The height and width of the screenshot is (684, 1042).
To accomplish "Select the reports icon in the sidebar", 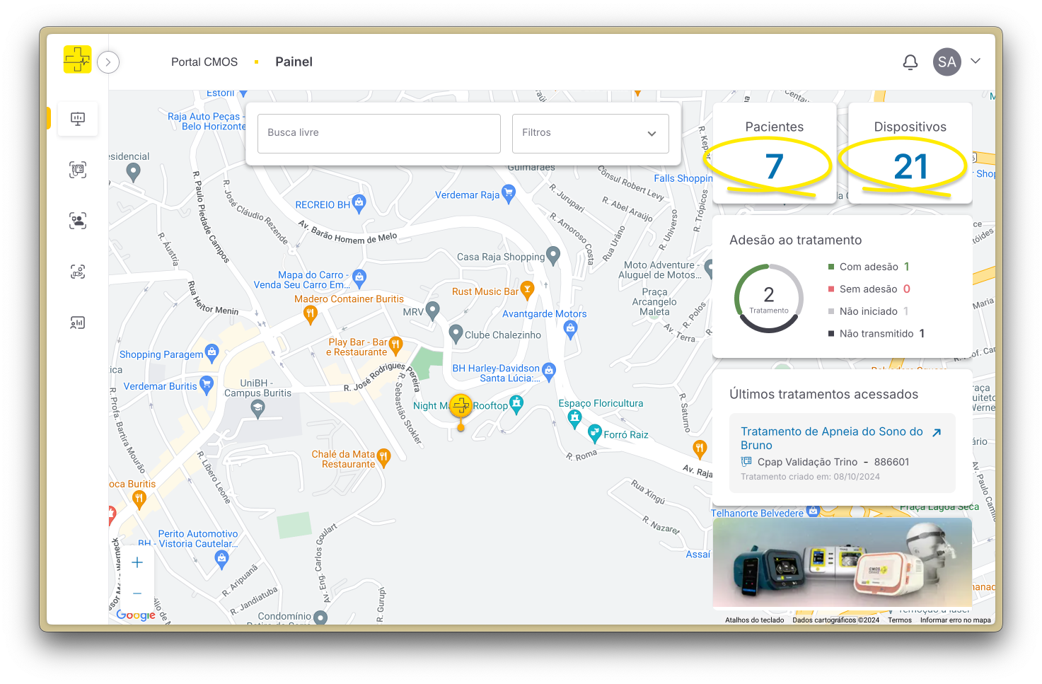I will click(78, 323).
